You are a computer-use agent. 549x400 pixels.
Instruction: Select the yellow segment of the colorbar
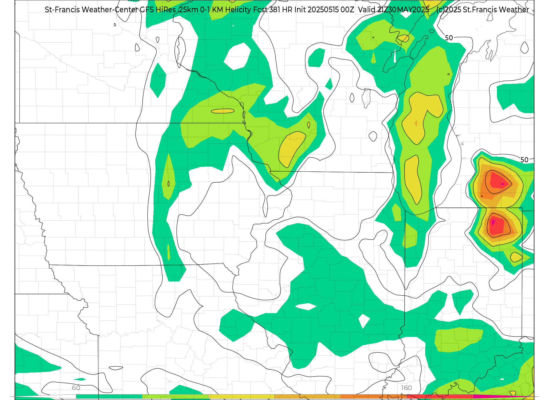(x=241, y=397)
